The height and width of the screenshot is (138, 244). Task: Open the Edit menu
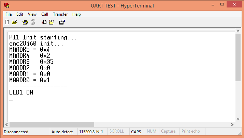tap(20, 14)
